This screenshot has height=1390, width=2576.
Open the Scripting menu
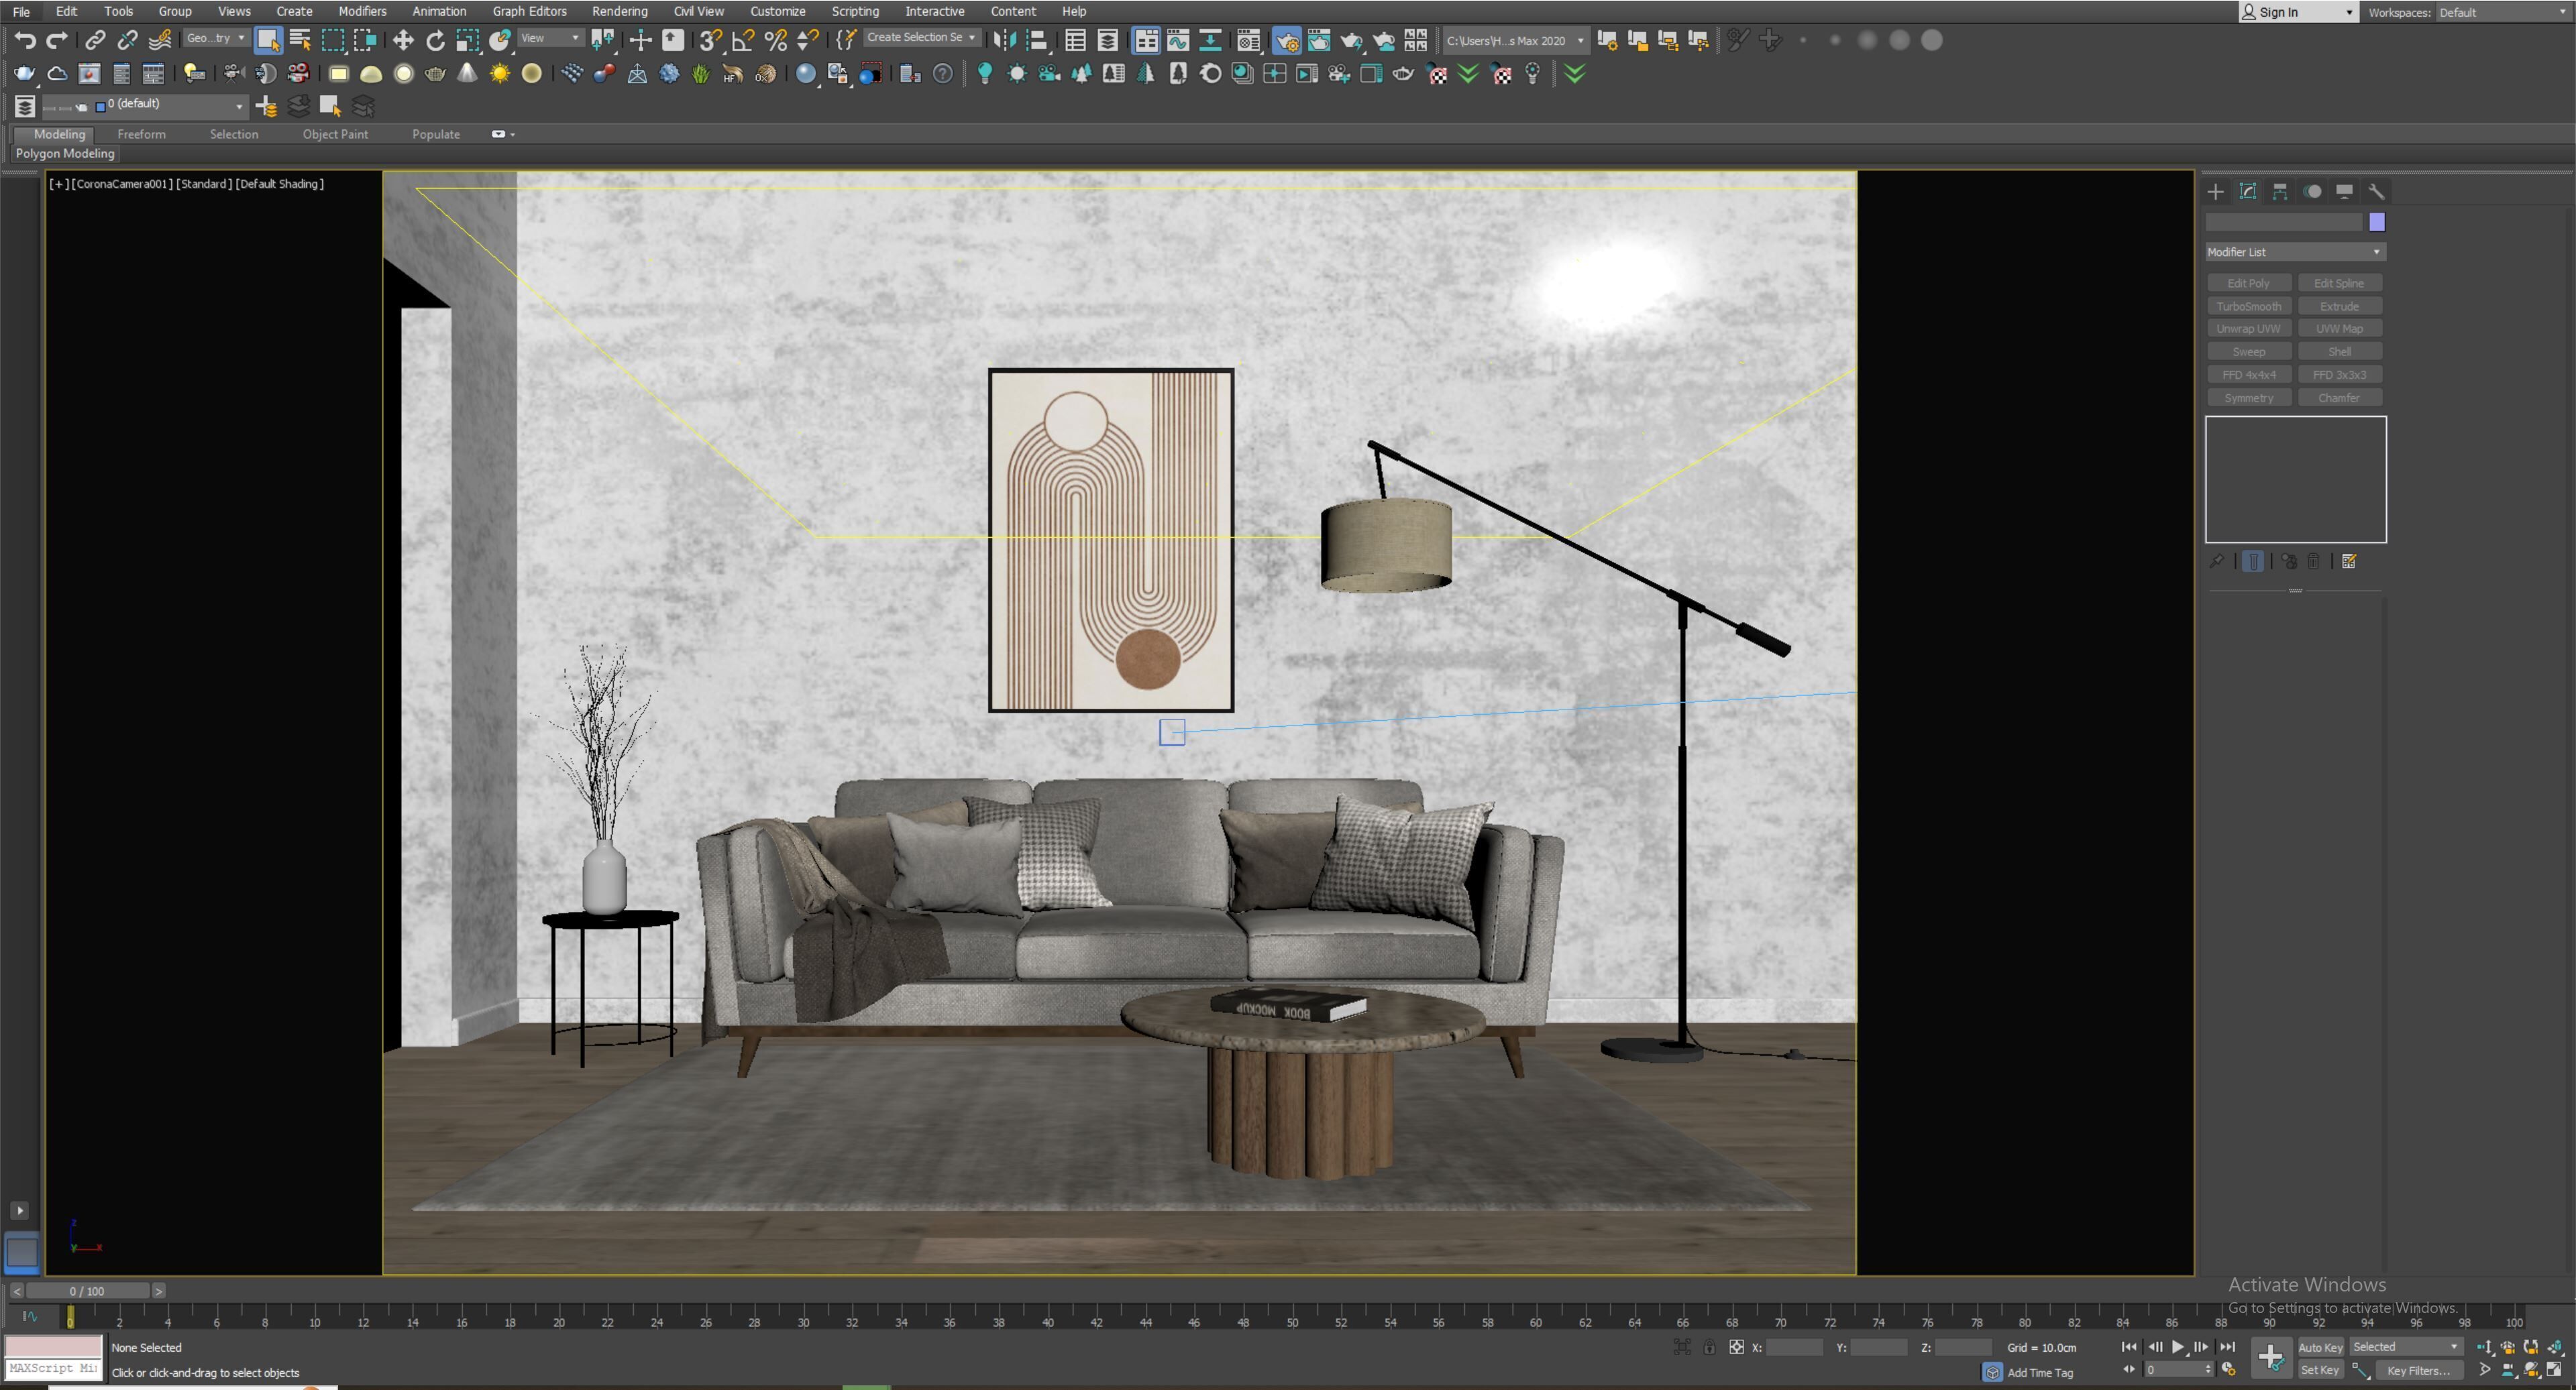pyautogui.click(x=855, y=11)
